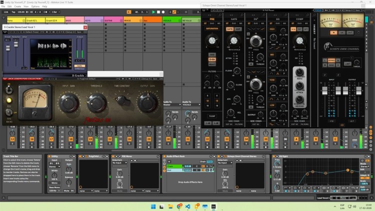The image size is (375, 211).
Task: Open quantization 1 Bar dropdown
Action: pos(56,12)
